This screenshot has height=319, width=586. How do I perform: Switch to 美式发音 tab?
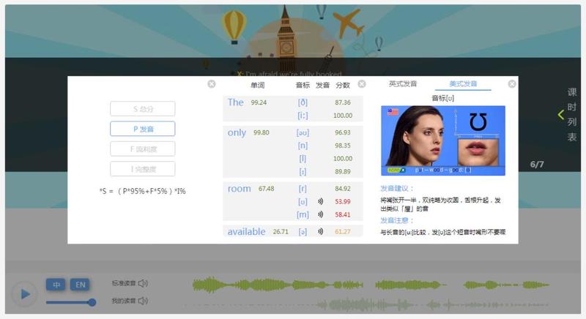pos(463,84)
